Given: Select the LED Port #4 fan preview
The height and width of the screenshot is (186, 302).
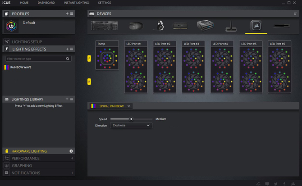Looking at the screenshot, I should [x=222, y=67].
